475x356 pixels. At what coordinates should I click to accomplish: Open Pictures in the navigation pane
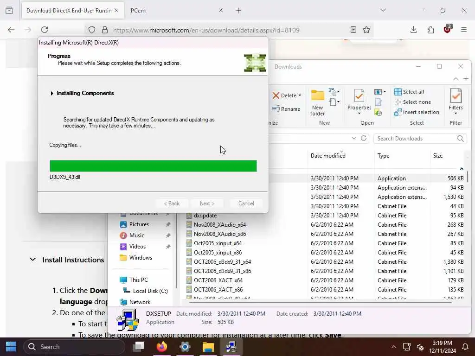[x=139, y=224]
